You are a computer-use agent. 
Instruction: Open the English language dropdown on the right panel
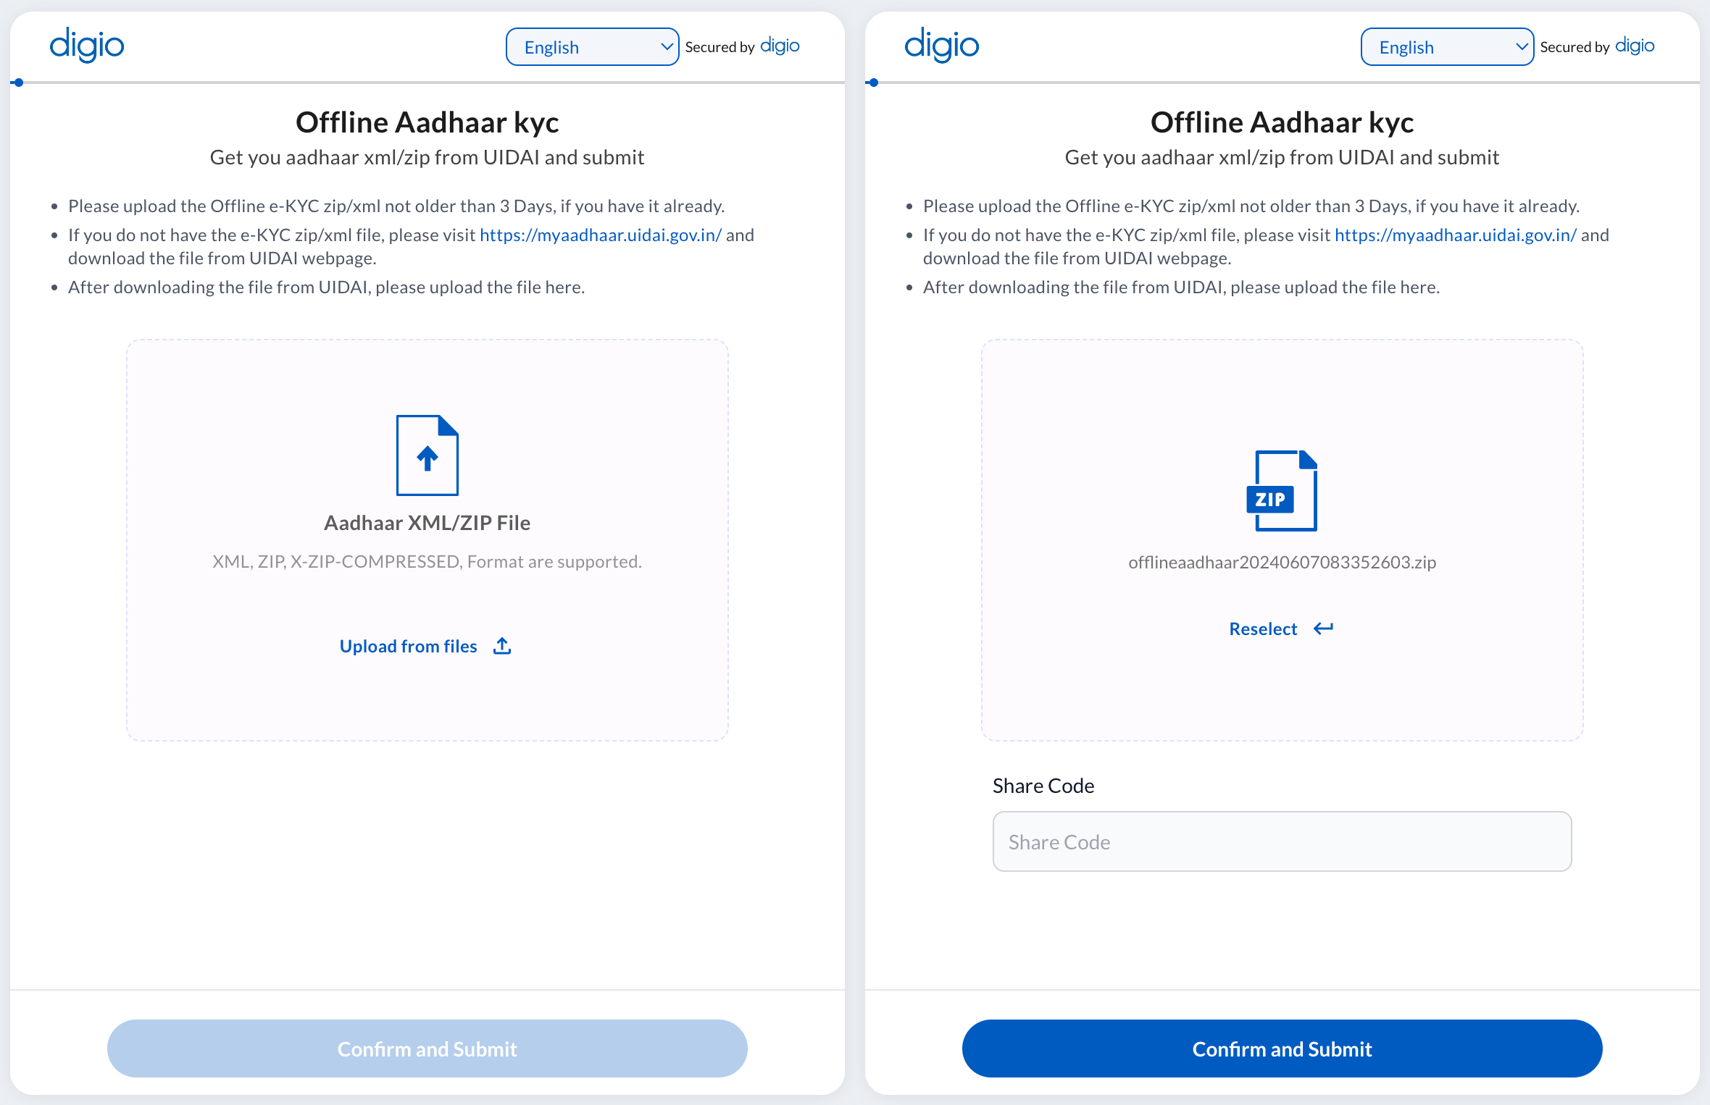[1446, 46]
